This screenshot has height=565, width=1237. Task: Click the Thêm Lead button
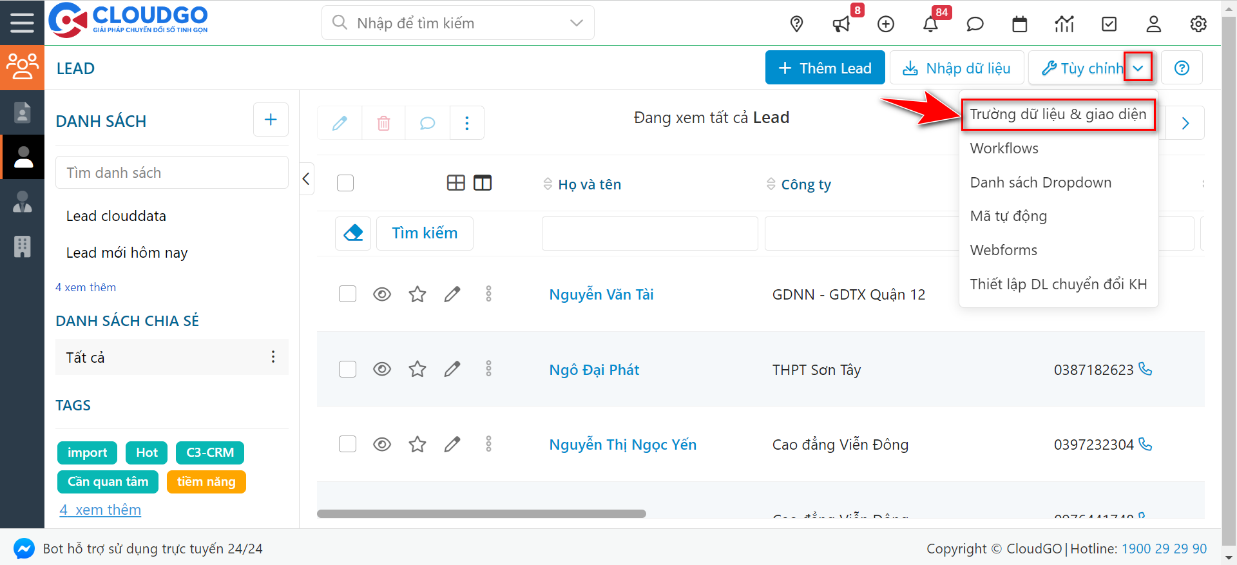[x=825, y=68]
